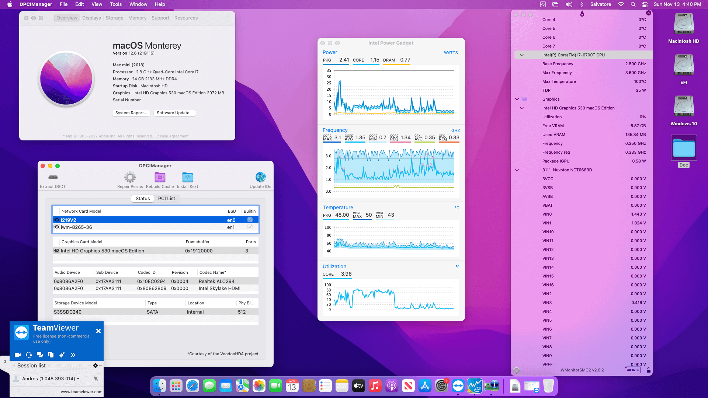Click the Install Kext icon

(187, 177)
